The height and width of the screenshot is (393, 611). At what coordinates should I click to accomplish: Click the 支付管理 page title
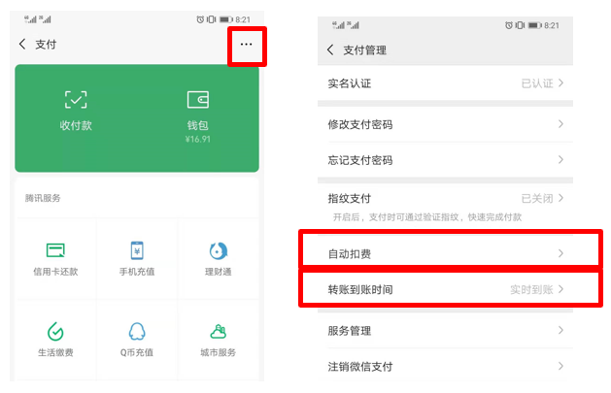364,50
